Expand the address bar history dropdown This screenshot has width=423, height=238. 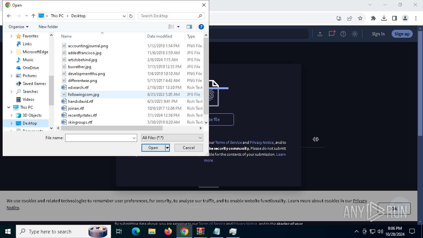click(x=124, y=16)
